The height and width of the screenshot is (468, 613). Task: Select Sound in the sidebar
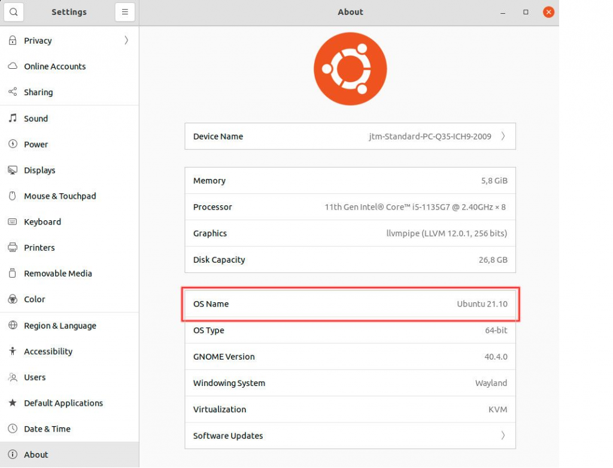pos(69,118)
